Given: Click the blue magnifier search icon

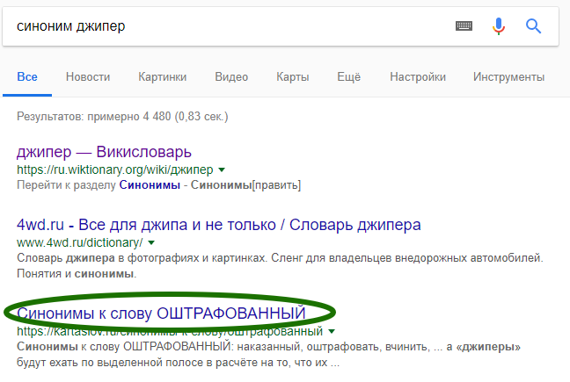Looking at the screenshot, I should click(533, 26).
